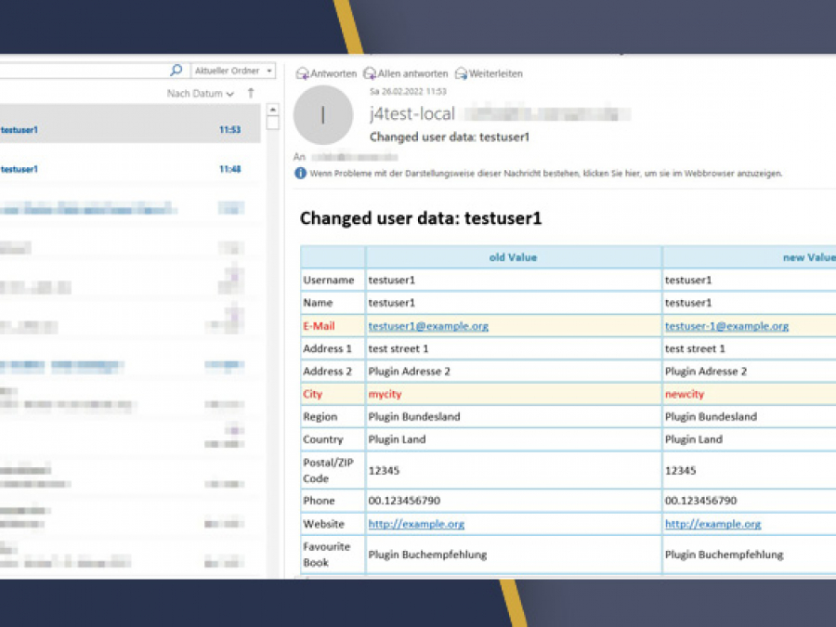
Task: Click the info icon in the message notice
Action: pyautogui.click(x=301, y=174)
